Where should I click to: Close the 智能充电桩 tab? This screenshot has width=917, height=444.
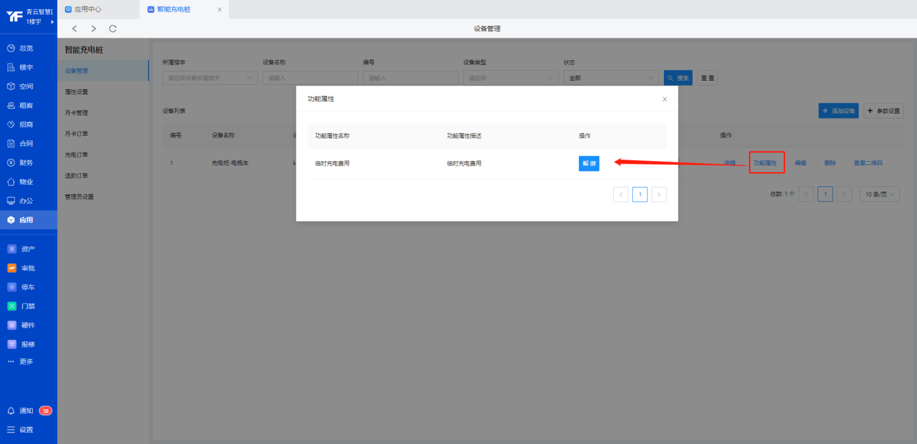pyautogui.click(x=219, y=9)
